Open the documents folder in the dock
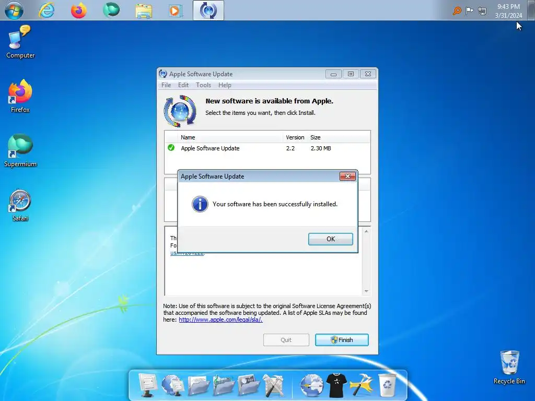 [x=199, y=385]
